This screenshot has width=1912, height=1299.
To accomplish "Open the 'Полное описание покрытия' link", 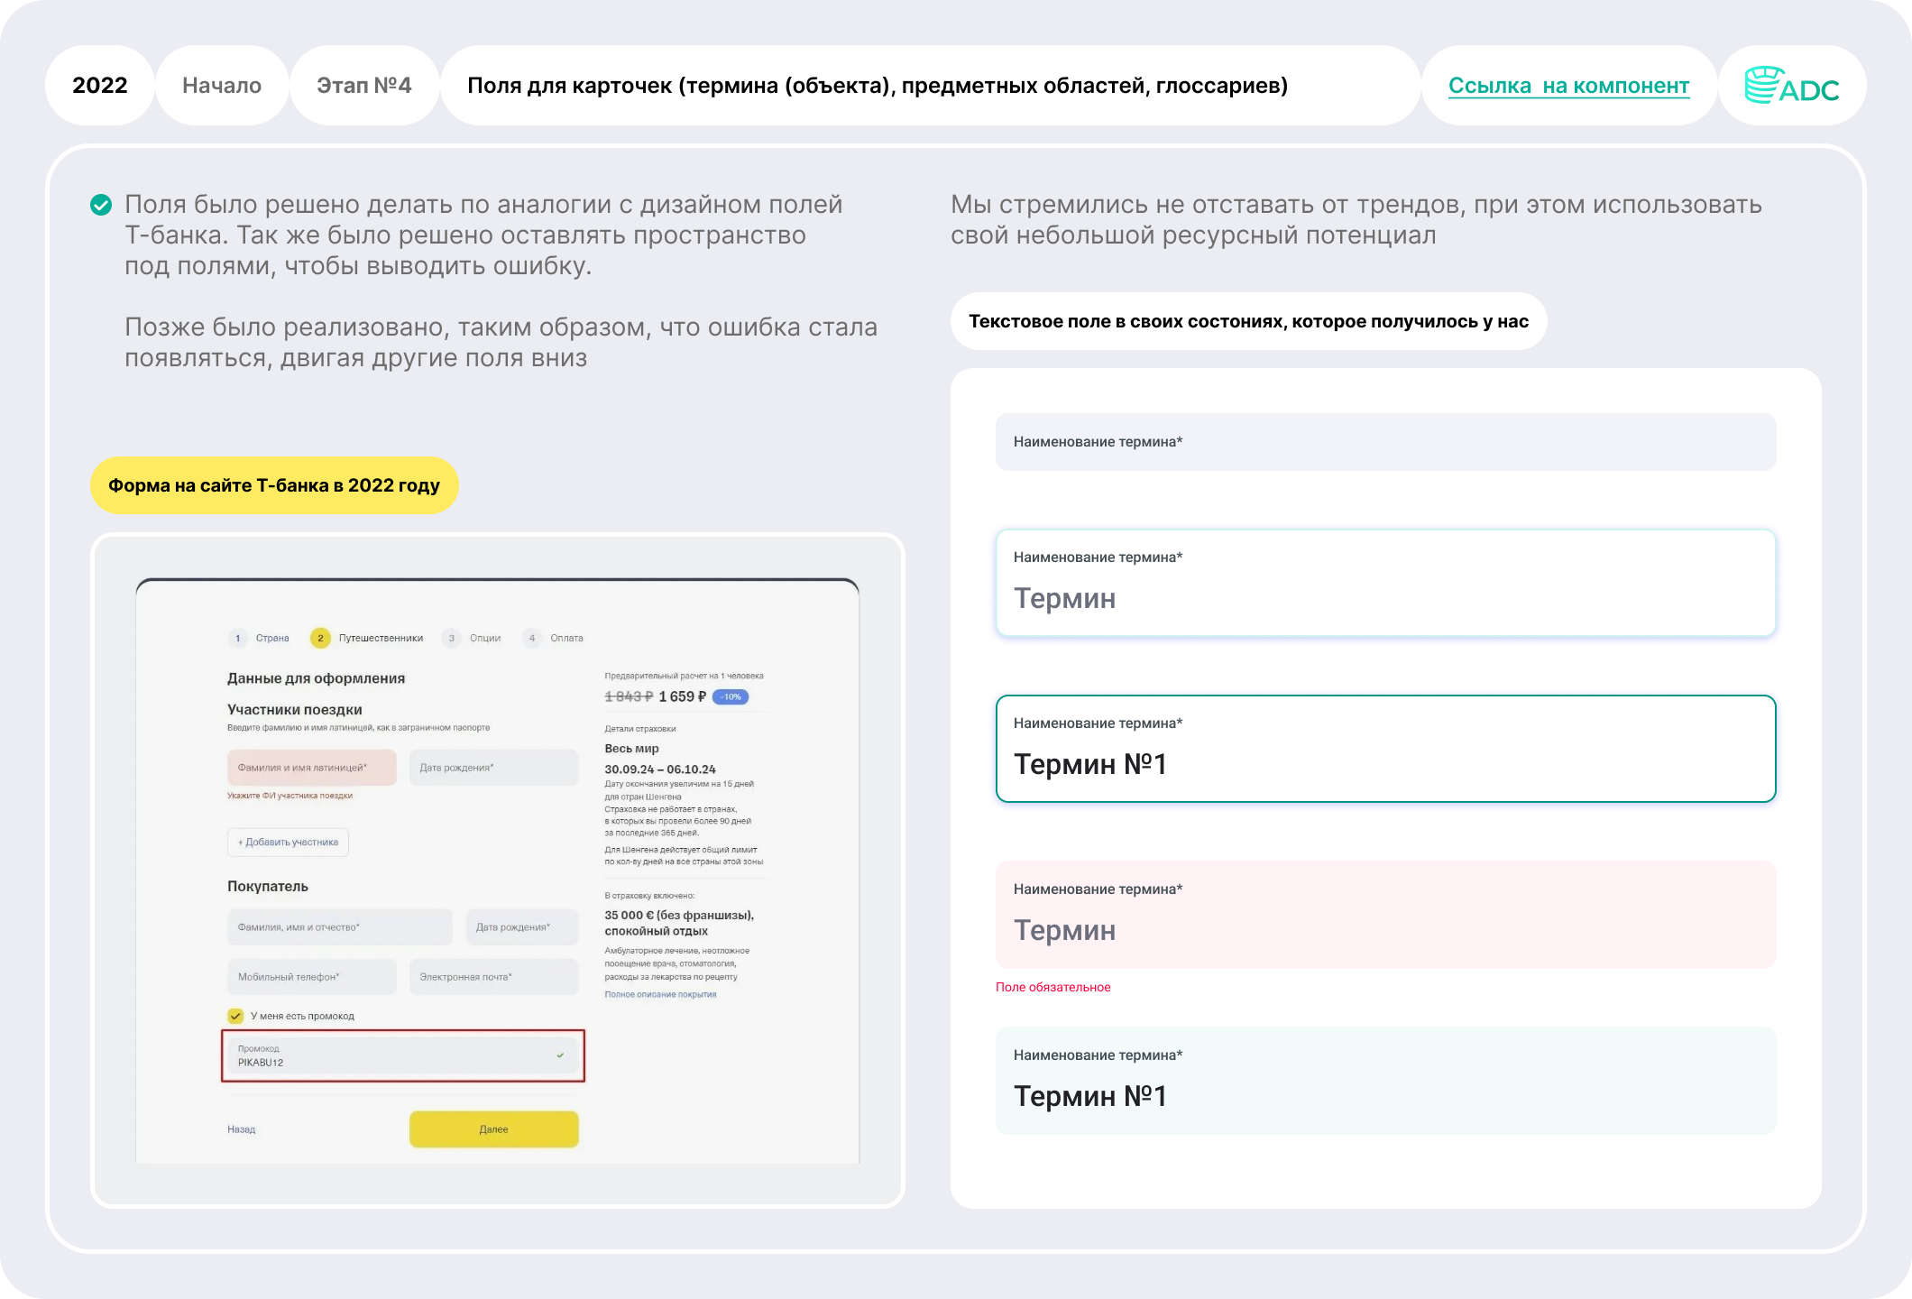I will click(660, 994).
